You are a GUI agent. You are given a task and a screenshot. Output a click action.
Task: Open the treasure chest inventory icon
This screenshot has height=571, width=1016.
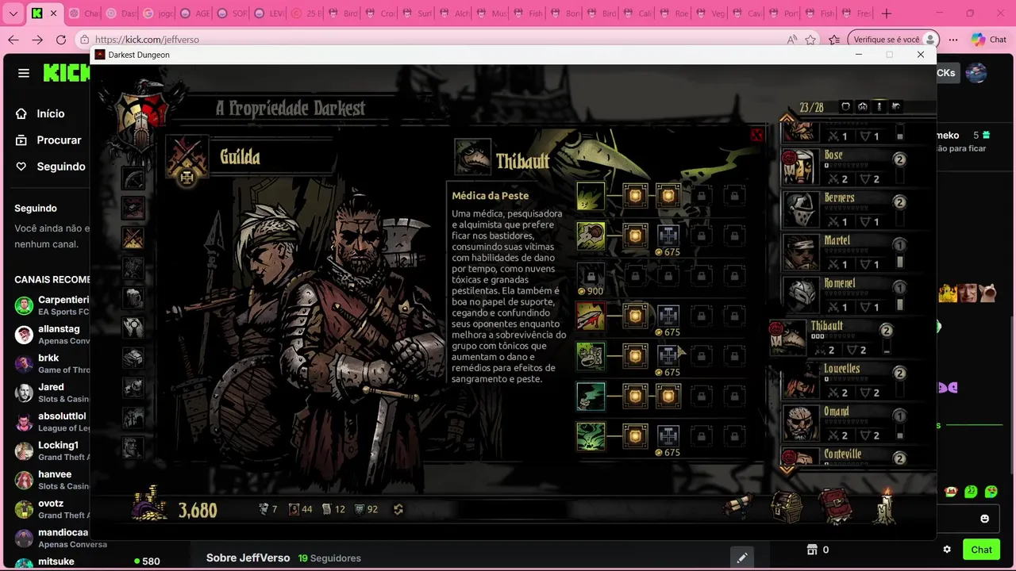pos(787,507)
